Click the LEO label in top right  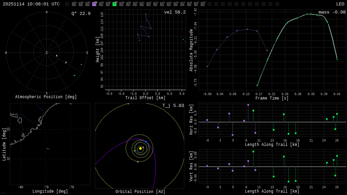pos(340,4)
